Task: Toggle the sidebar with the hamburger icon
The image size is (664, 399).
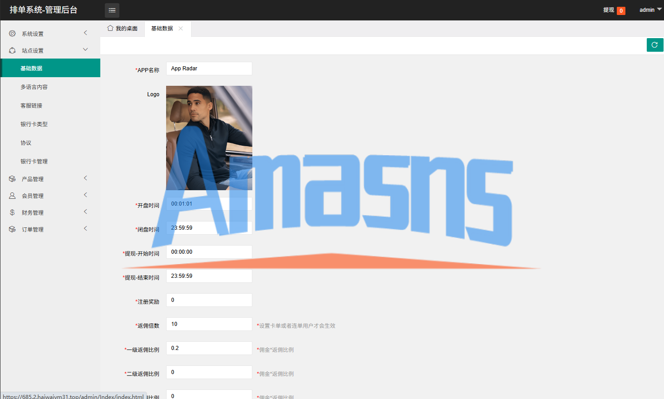Action: coord(112,10)
